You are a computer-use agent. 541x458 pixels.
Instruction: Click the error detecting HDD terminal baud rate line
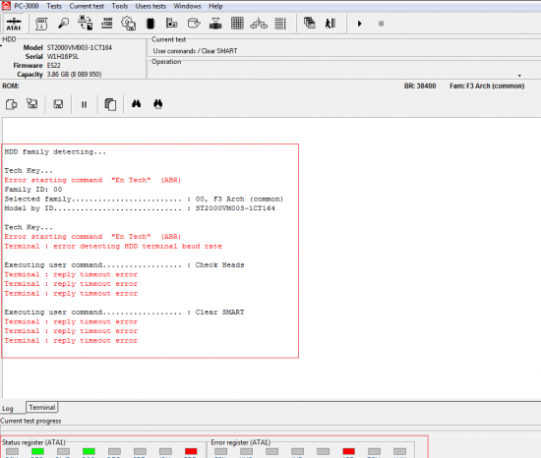113,246
